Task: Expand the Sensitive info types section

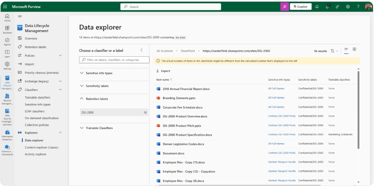Action: coord(99,73)
